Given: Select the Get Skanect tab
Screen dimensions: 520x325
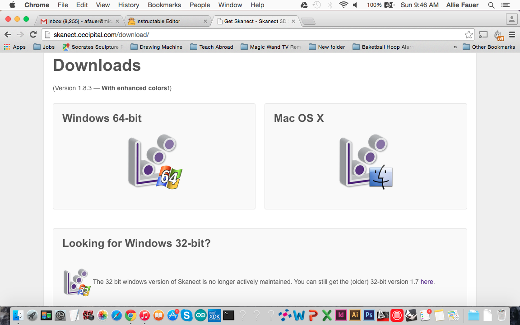Looking at the screenshot, I should click(255, 21).
